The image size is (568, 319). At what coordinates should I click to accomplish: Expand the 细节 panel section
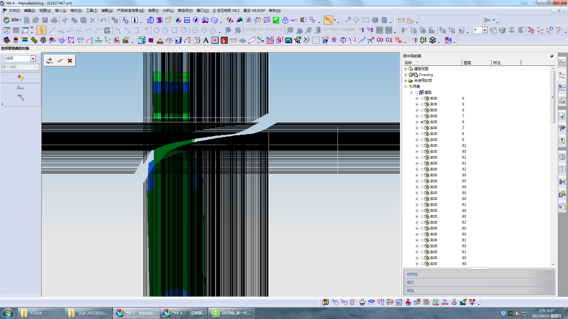click(x=479, y=283)
